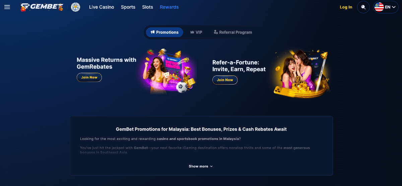Viewport: 402px width, 186px height.
Task: Click the Referral Program people icon
Action: coord(216,32)
